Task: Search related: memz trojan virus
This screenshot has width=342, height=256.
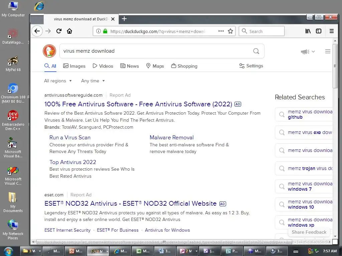Action: point(304,168)
